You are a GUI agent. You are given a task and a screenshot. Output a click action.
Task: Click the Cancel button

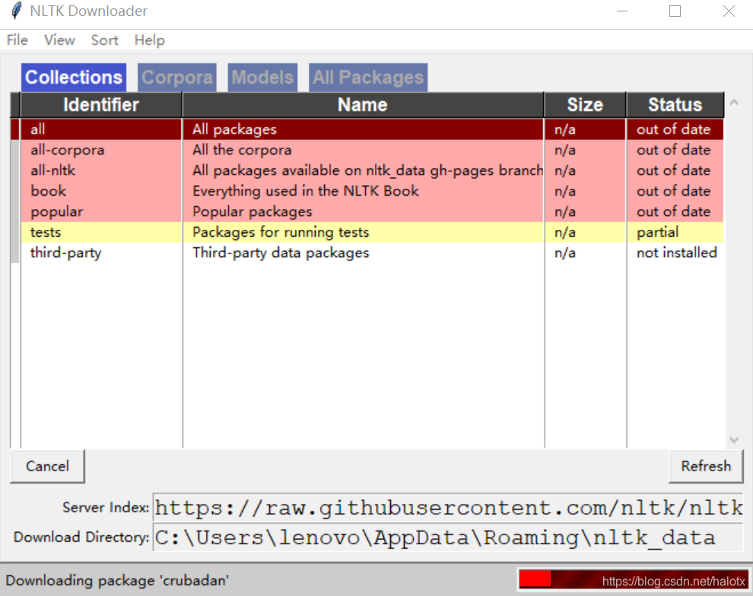click(48, 467)
